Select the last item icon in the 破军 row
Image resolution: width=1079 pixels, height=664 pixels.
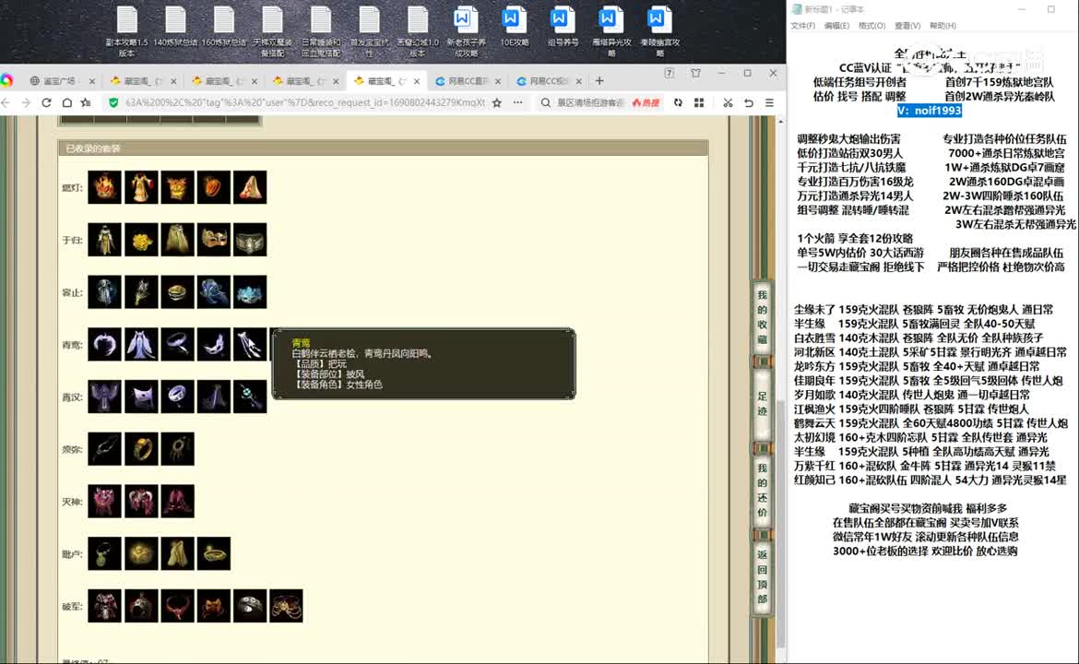[286, 606]
